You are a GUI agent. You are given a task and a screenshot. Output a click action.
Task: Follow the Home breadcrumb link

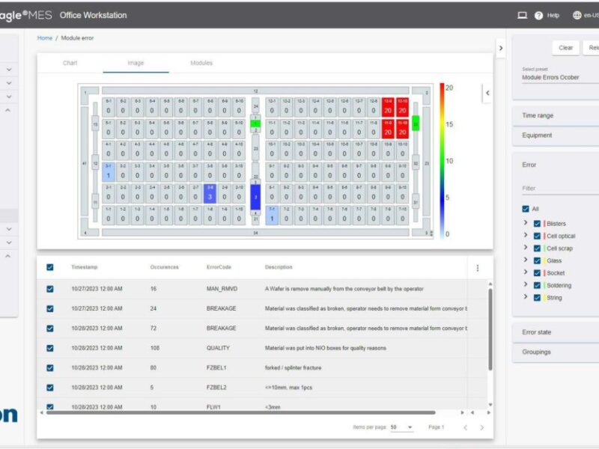(x=45, y=38)
